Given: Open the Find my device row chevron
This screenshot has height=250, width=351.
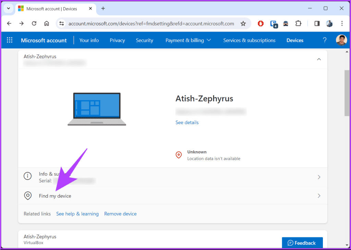Looking at the screenshot, I should point(319,196).
